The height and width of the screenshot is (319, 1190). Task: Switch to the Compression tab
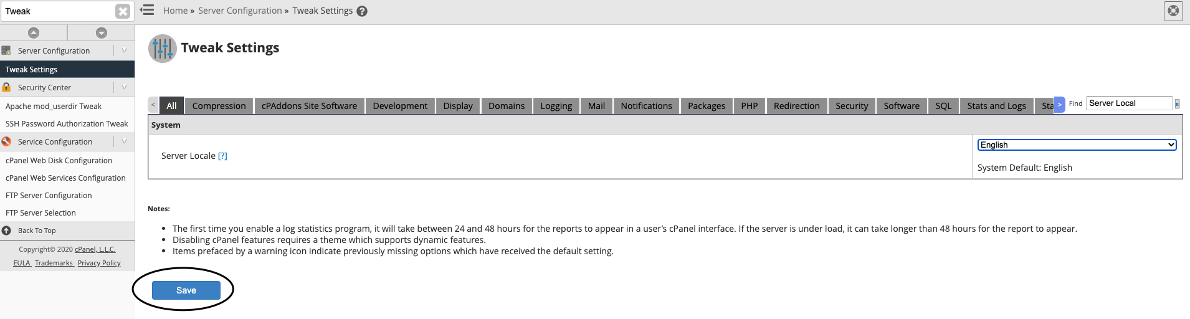click(x=219, y=106)
